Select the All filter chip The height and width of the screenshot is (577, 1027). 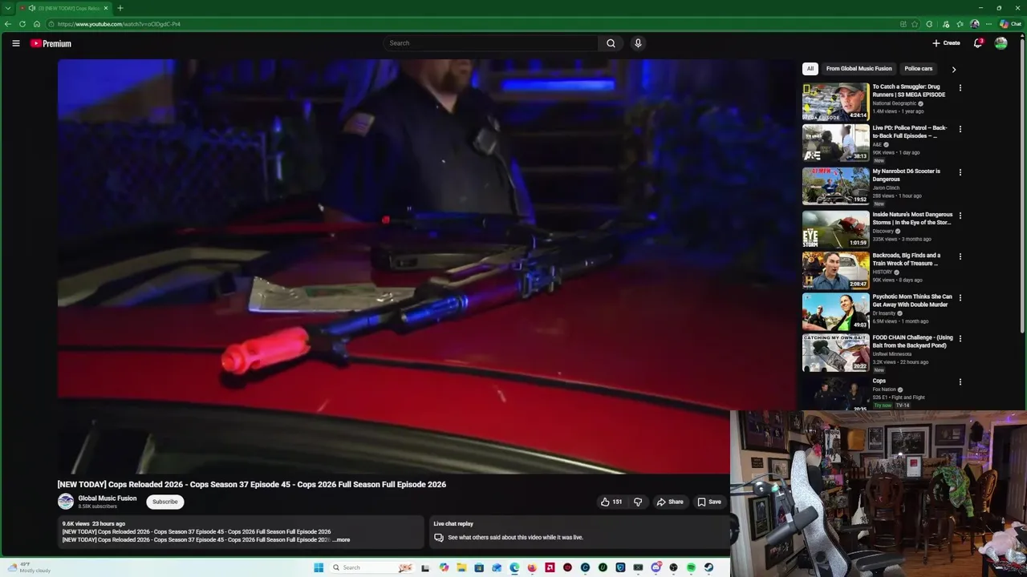[810, 69]
